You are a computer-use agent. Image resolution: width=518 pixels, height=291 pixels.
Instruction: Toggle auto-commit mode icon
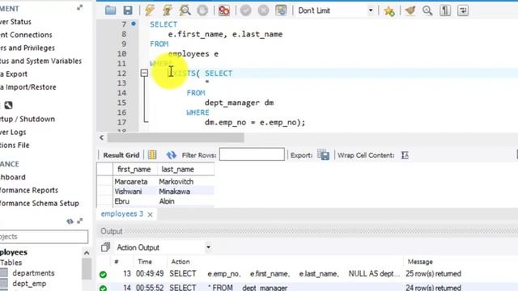[281, 11]
